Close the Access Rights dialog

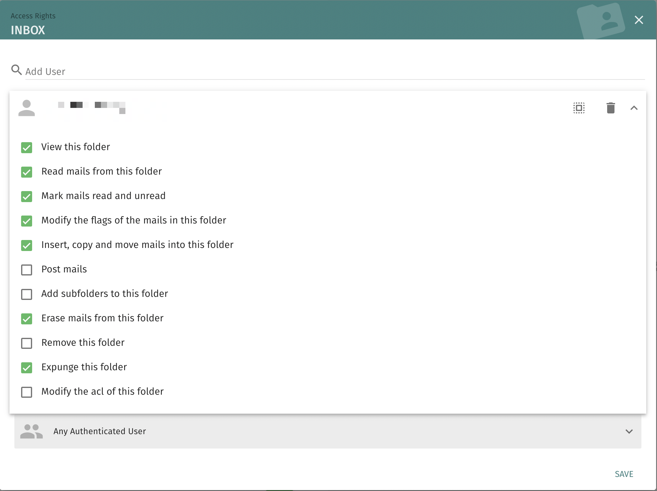coord(639,20)
